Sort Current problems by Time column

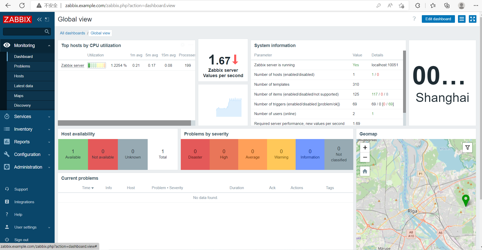pyautogui.click(x=88, y=188)
